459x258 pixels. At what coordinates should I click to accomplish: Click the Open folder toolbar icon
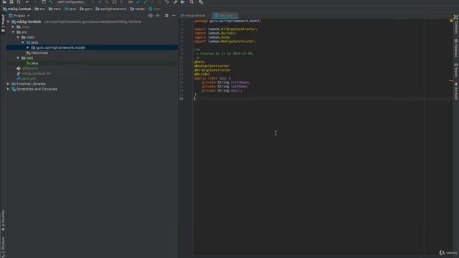[4, 1]
